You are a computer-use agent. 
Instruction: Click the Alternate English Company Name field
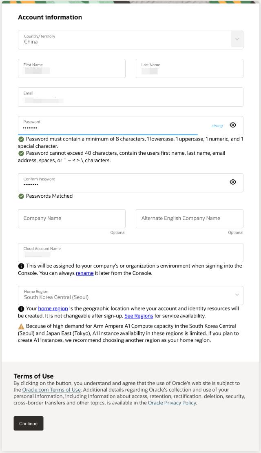click(x=189, y=219)
